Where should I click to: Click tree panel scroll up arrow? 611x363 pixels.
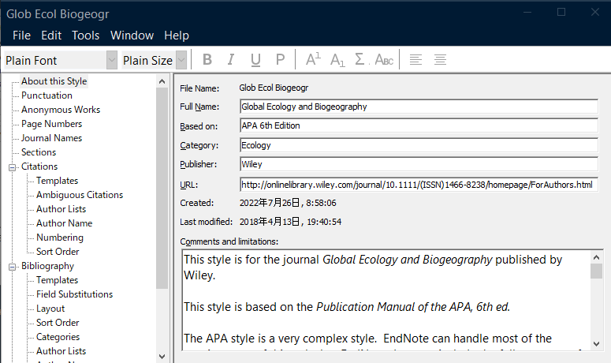[x=162, y=81]
